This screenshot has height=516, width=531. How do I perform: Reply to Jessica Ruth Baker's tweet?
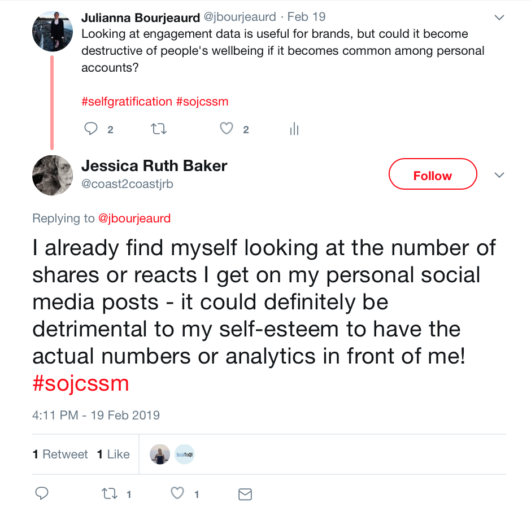42,494
